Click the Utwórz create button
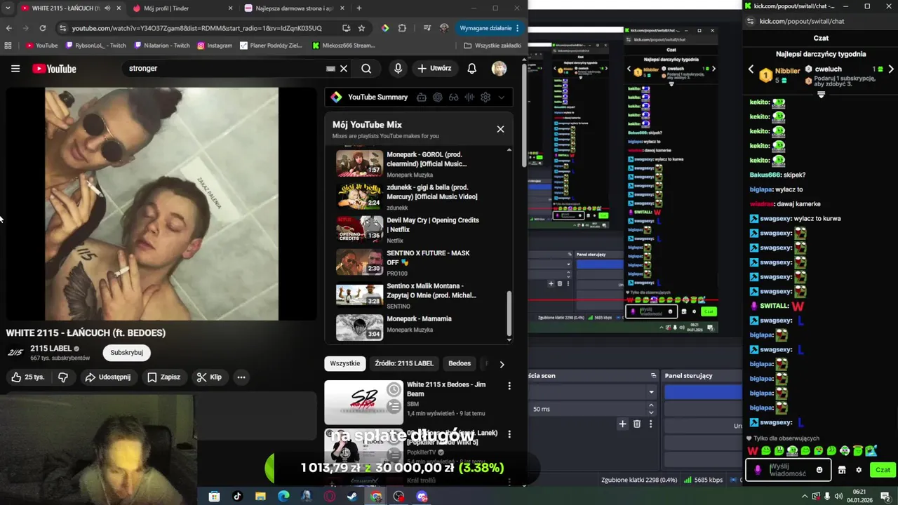Screen dimensions: 898x505 coord(435,69)
